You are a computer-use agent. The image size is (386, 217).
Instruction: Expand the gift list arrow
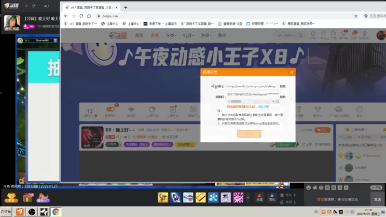pyautogui.click(x=248, y=198)
